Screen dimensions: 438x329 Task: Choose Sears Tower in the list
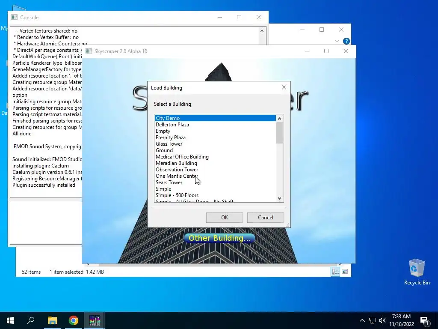(215, 182)
